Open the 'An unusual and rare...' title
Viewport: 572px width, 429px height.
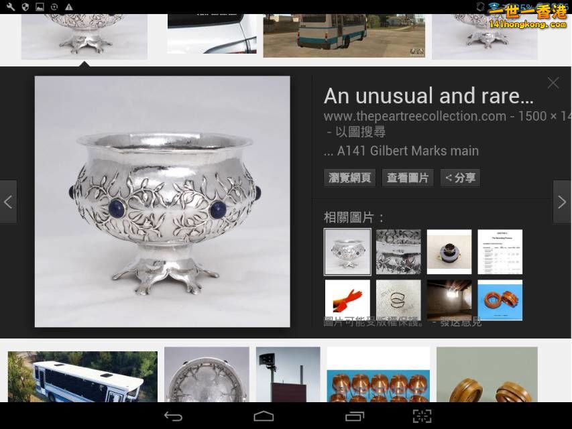[428, 96]
